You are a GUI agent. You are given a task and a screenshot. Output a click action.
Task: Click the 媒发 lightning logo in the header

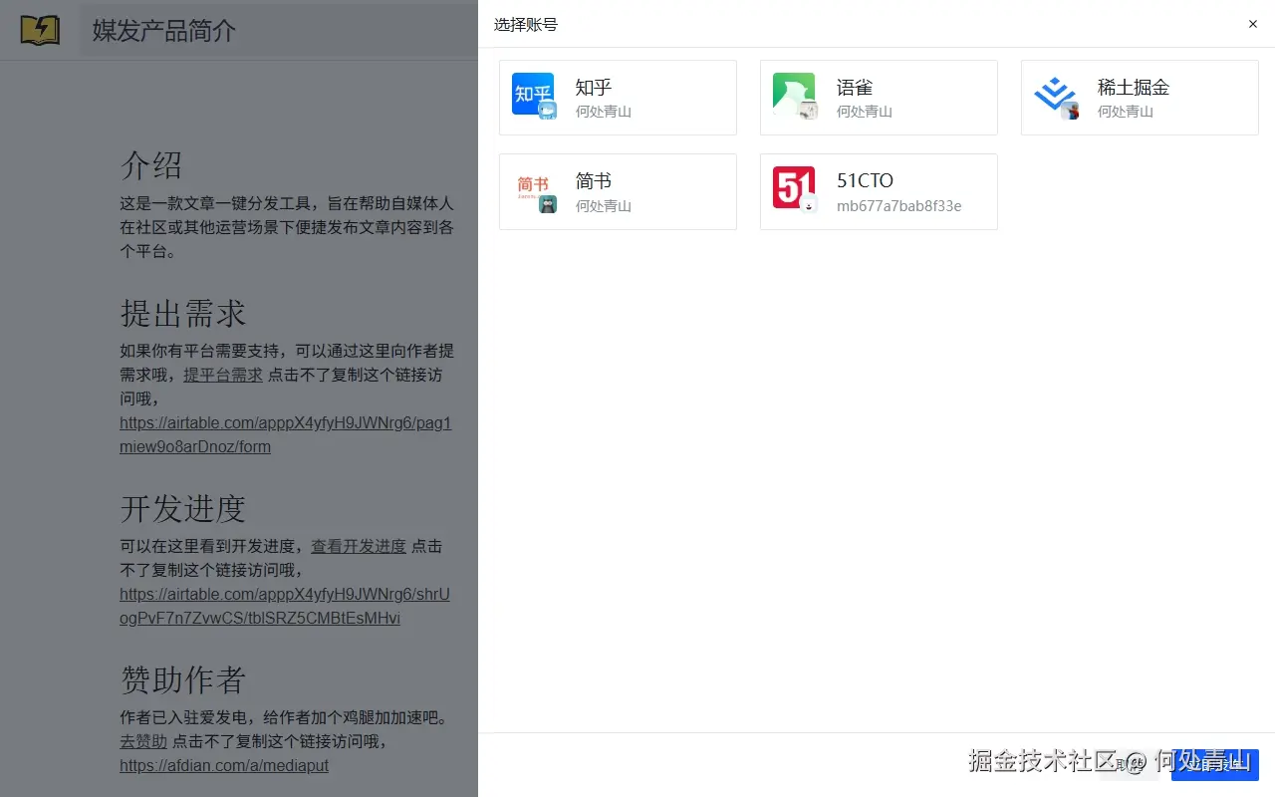(x=38, y=30)
